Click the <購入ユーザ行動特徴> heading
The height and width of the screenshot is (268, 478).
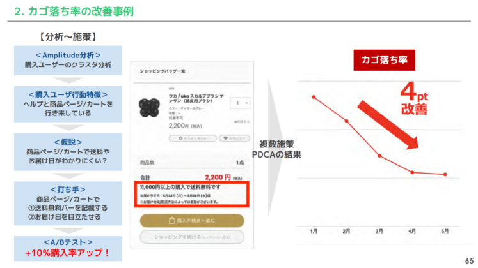click(68, 95)
